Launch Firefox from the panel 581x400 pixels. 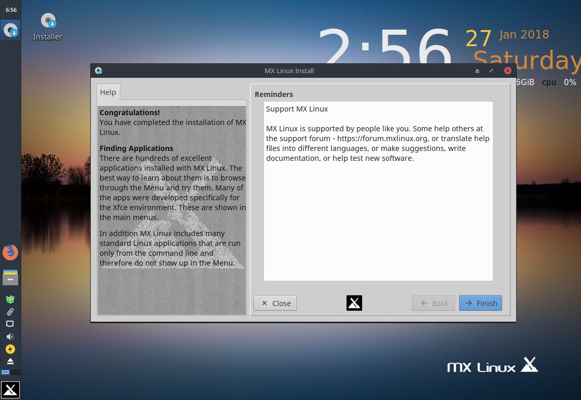[x=10, y=252]
